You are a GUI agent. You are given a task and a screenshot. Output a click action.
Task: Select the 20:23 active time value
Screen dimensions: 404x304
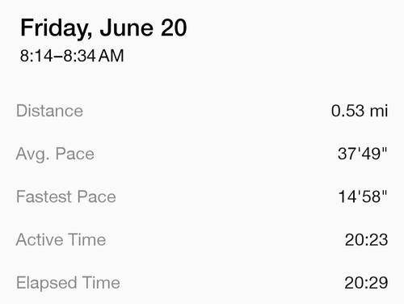[x=366, y=239]
